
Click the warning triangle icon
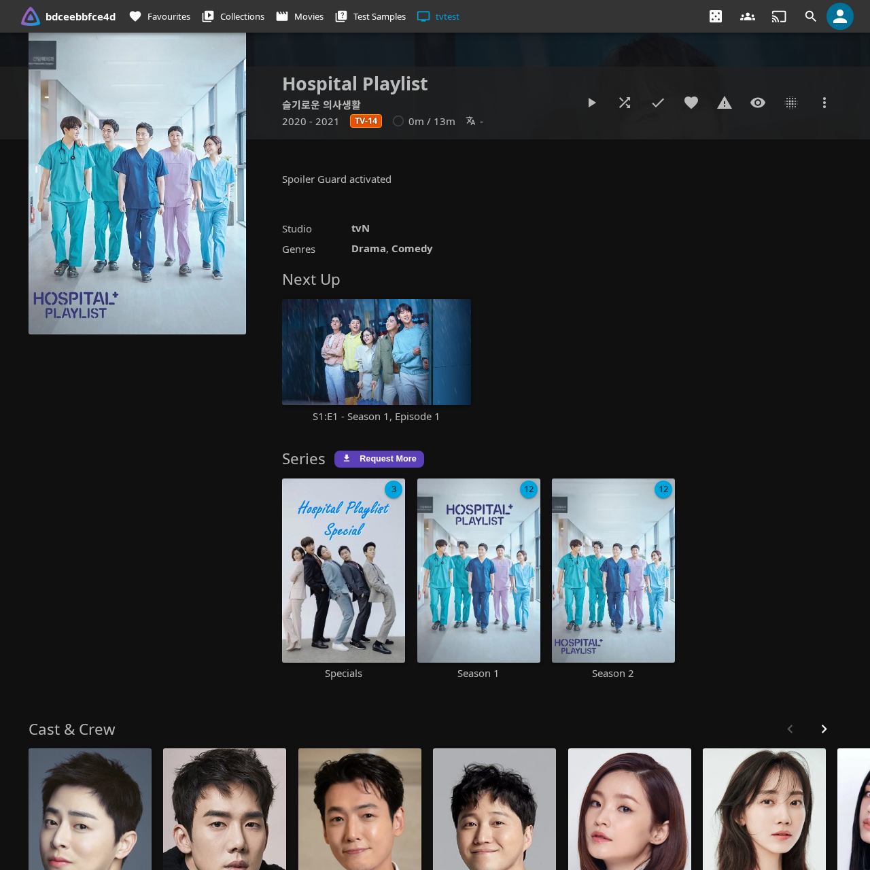pyautogui.click(x=725, y=103)
